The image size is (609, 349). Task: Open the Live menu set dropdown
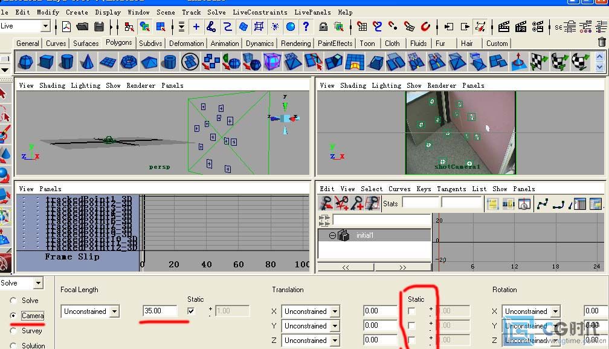pyautogui.click(x=45, y=26)
